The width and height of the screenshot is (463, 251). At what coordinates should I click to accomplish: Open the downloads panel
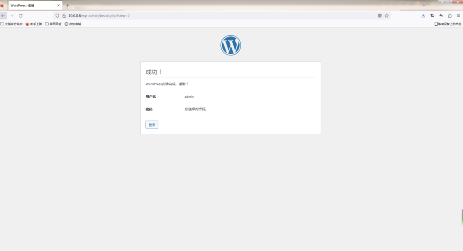423,16
